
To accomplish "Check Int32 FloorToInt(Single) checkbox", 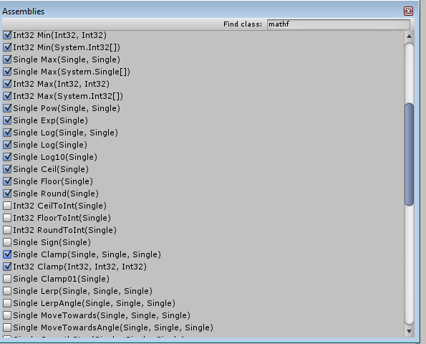I will [x=7, y=218].
